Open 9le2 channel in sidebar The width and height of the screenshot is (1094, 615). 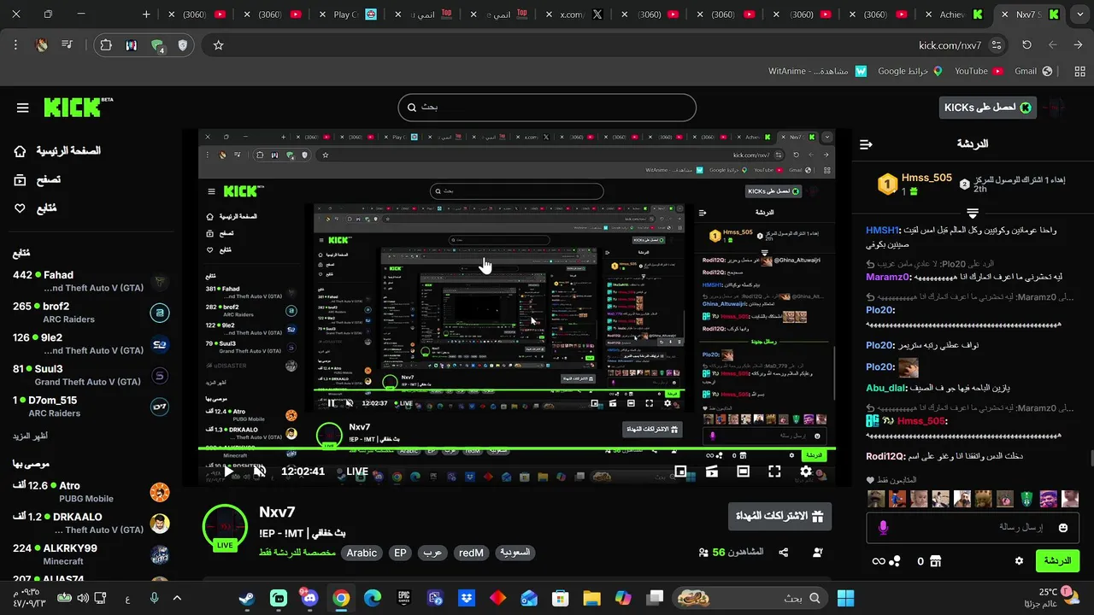click(90, 344)
